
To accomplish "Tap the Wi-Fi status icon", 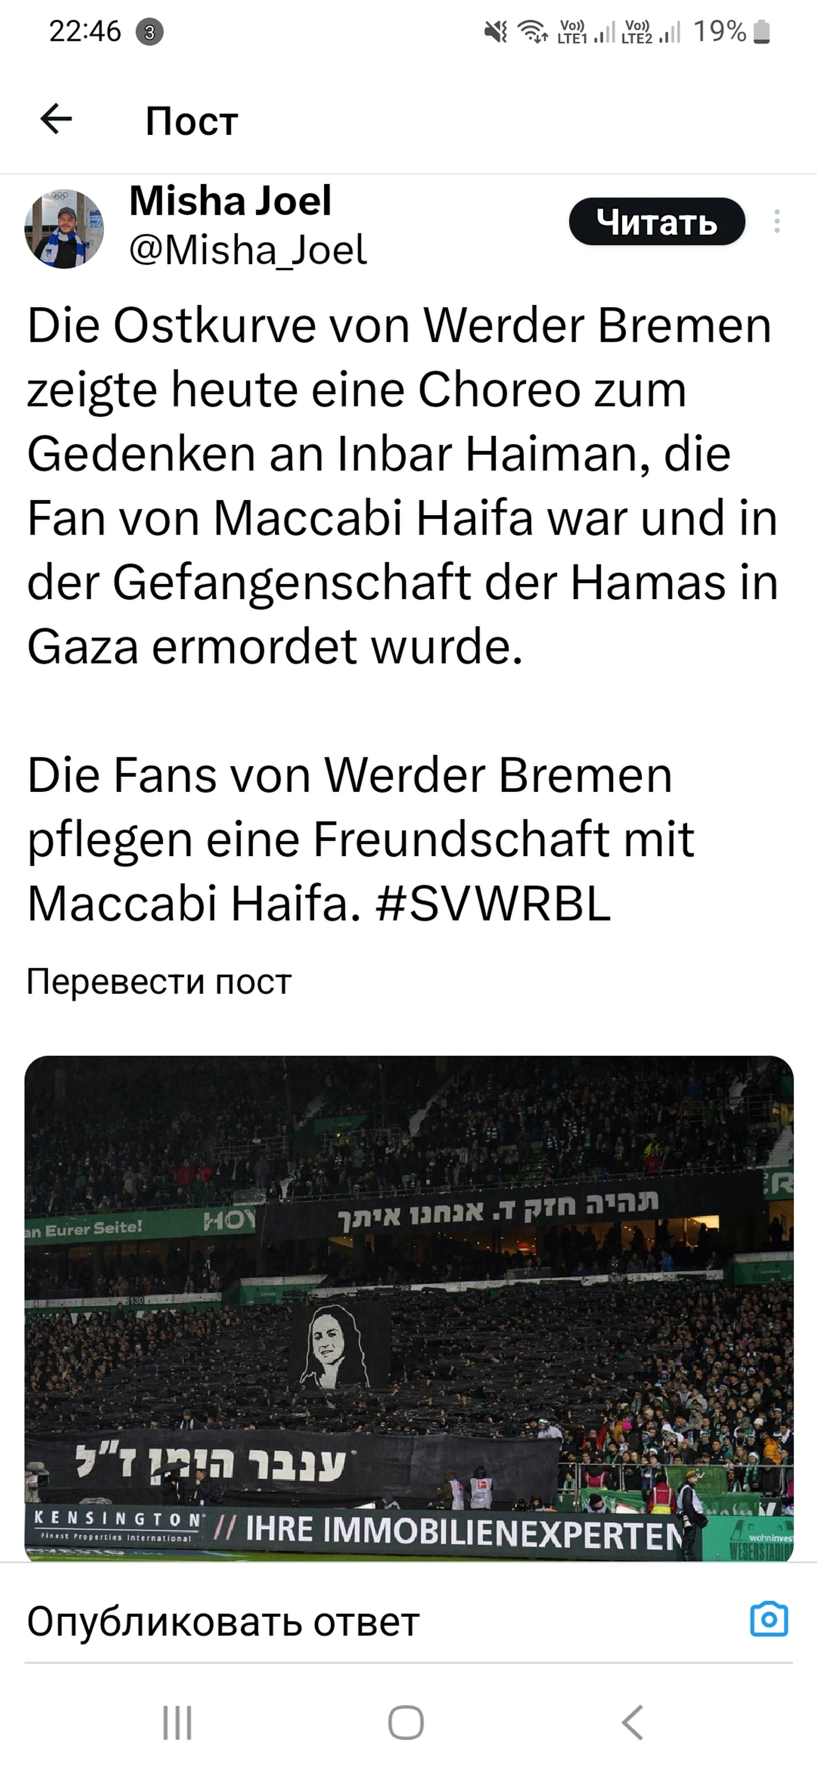I will [x=533, y=31].
